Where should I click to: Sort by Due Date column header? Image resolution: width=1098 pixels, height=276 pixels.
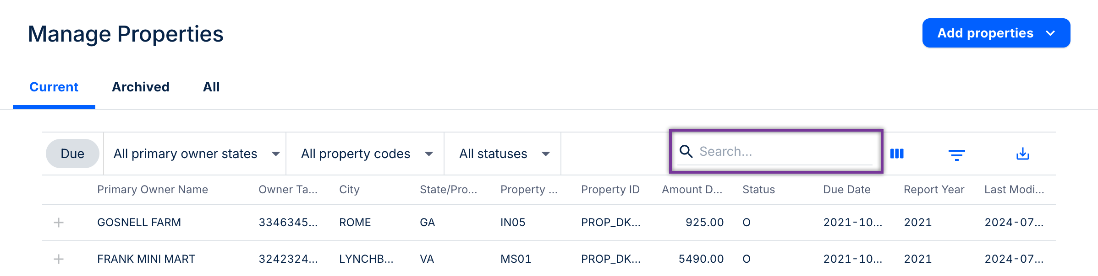click(x=846, y=190)
